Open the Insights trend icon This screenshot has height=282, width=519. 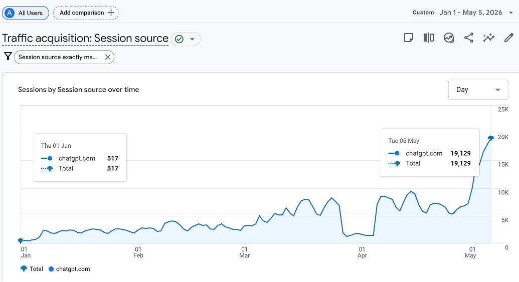[x=449, y=38]
